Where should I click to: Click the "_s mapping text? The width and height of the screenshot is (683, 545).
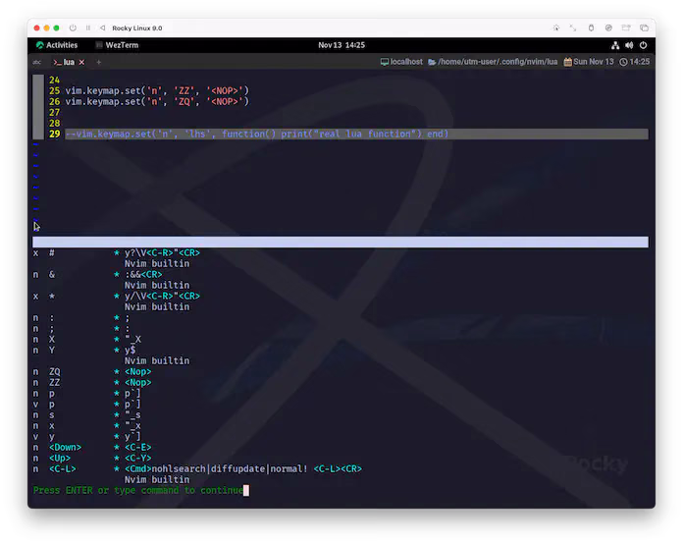click(132, 415)
